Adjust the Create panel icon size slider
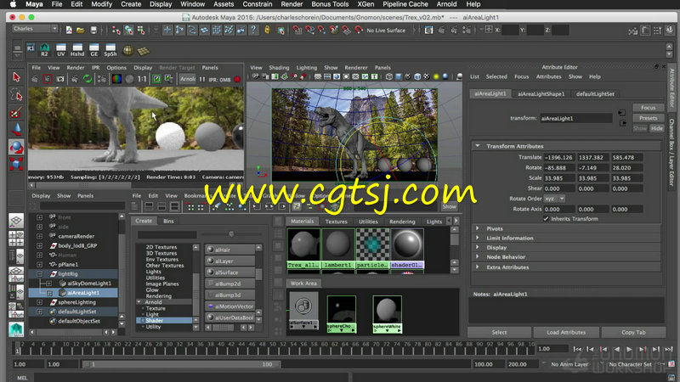Viewport: 680px width, 382px height. pos(231,234)
